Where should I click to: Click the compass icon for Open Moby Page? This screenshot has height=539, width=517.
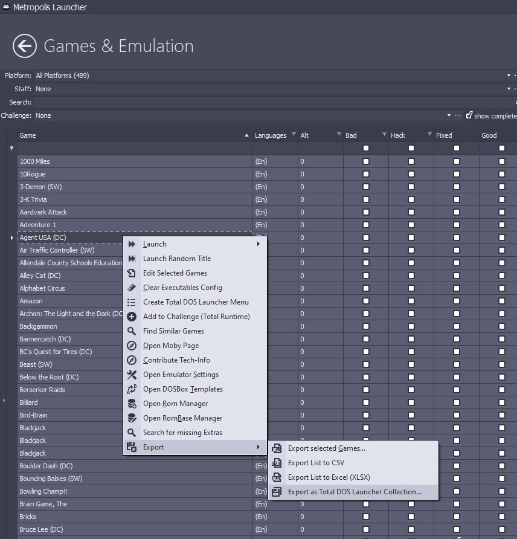132,346
